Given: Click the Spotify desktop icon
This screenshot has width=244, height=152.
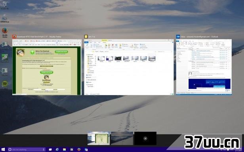Looking at the screenshot, I should click(x=5, y=84).
